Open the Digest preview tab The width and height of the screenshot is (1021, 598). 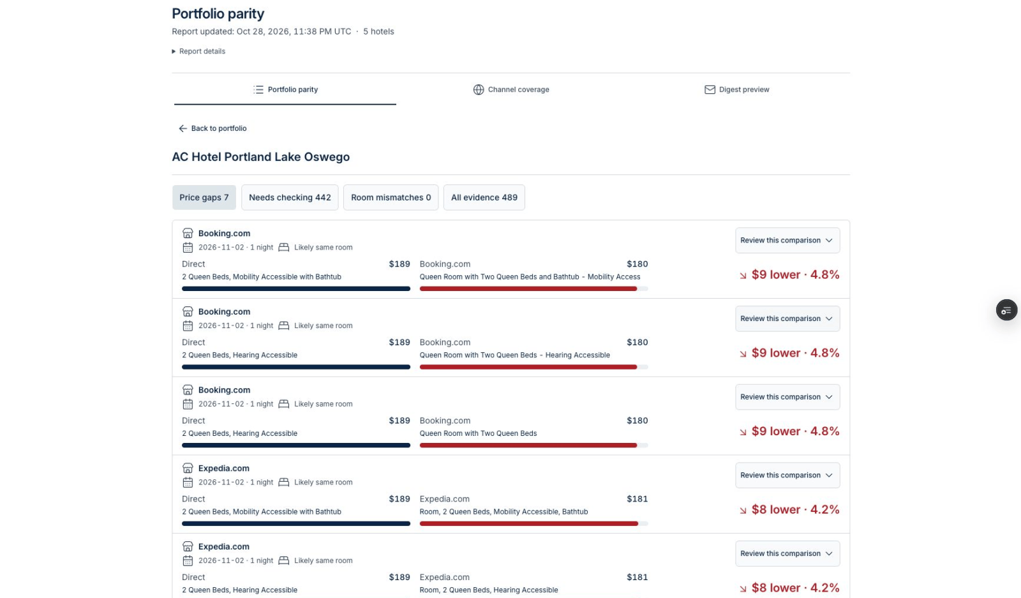[736, 90]
